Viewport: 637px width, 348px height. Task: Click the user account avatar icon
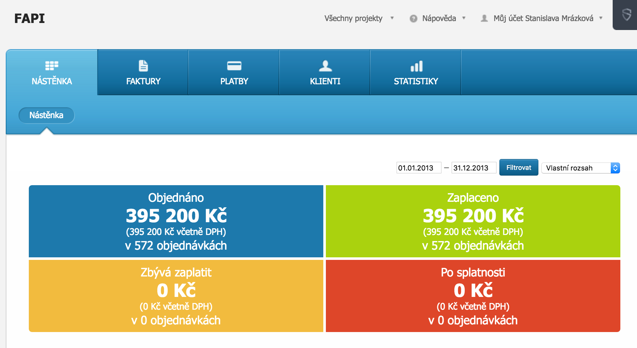coord(484,19)
